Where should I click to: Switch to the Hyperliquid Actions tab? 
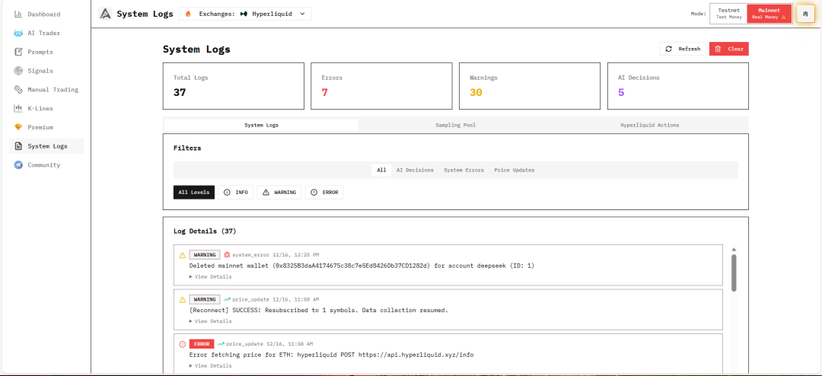tap(649, 126)
